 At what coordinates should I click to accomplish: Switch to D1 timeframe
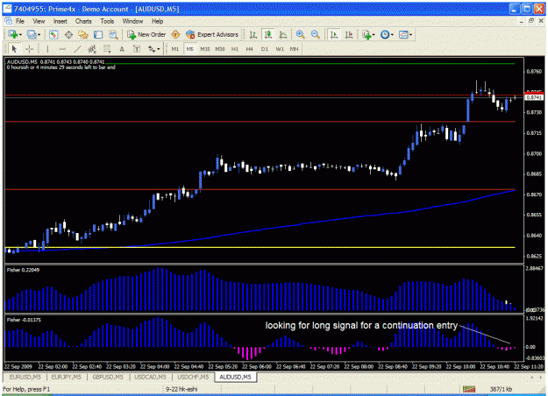pyautogui.click(x=265, y=49)
